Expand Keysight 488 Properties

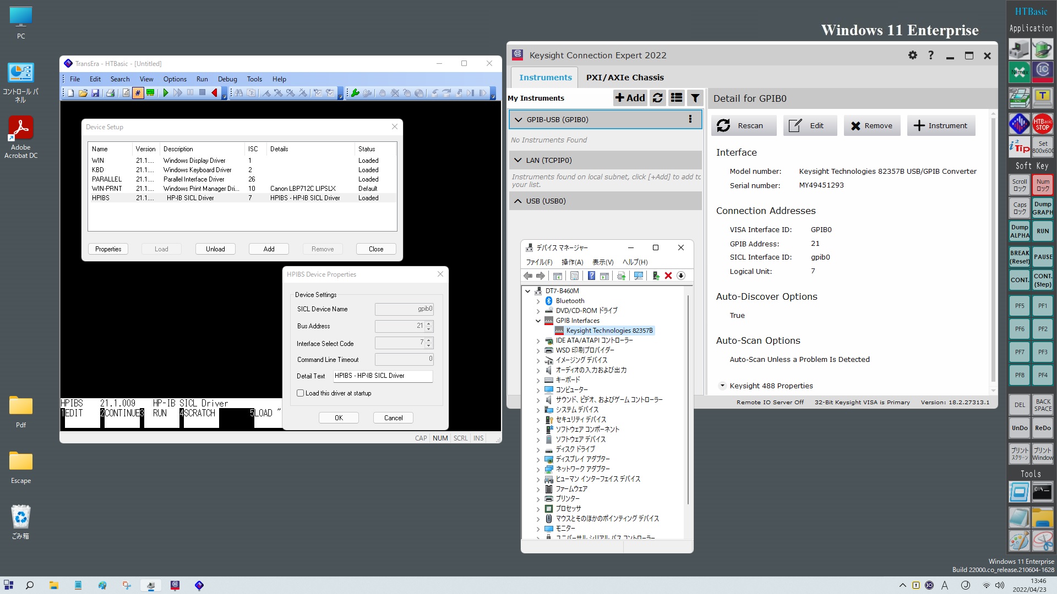tap(722, 386)
